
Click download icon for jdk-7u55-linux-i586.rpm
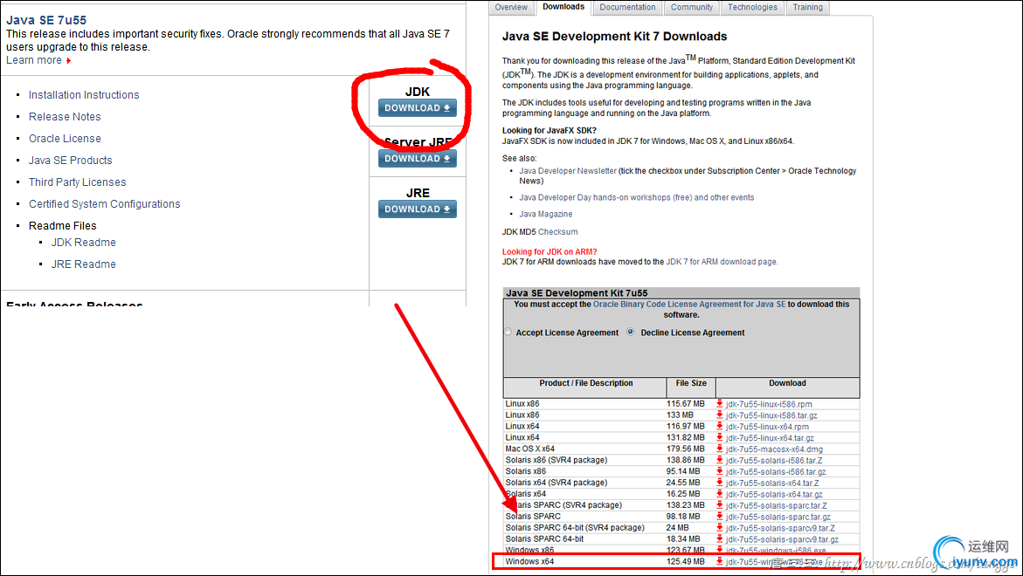[720, 404]
